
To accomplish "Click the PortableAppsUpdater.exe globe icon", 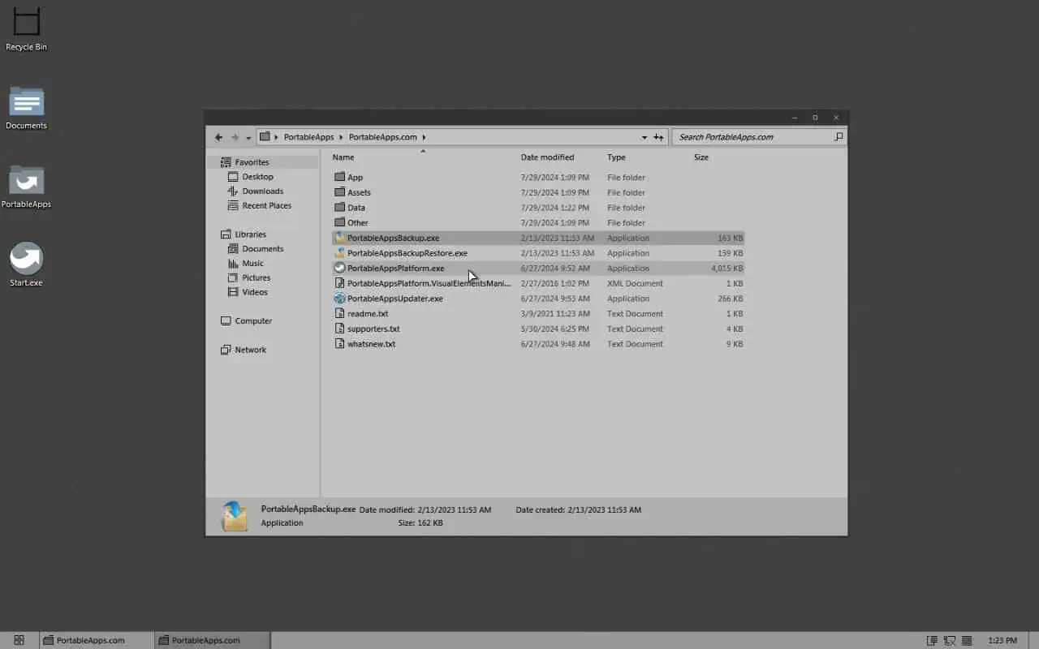I will click(340, 299).
